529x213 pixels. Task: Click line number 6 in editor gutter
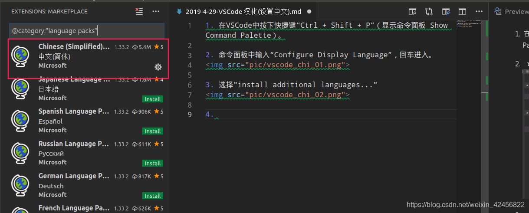189,85
